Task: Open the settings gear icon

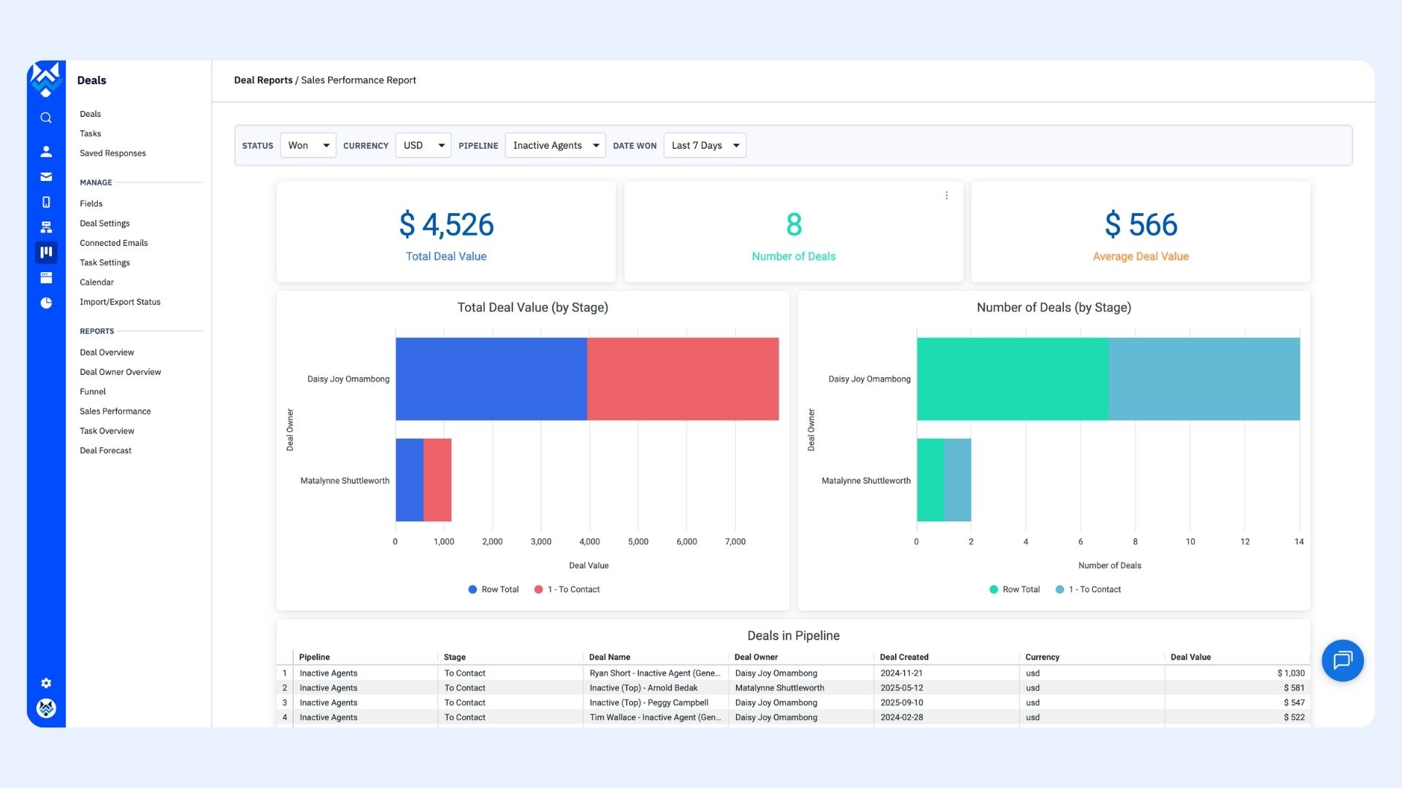Action: coord(45,683)
